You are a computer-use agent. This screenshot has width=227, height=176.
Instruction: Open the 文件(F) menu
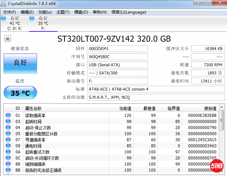point(9,12)
